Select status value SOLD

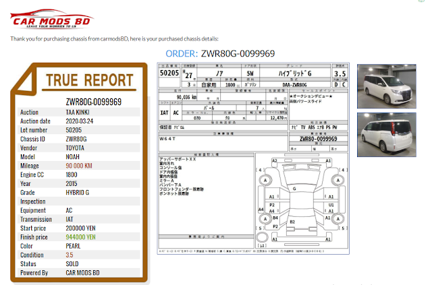(72, 264)
